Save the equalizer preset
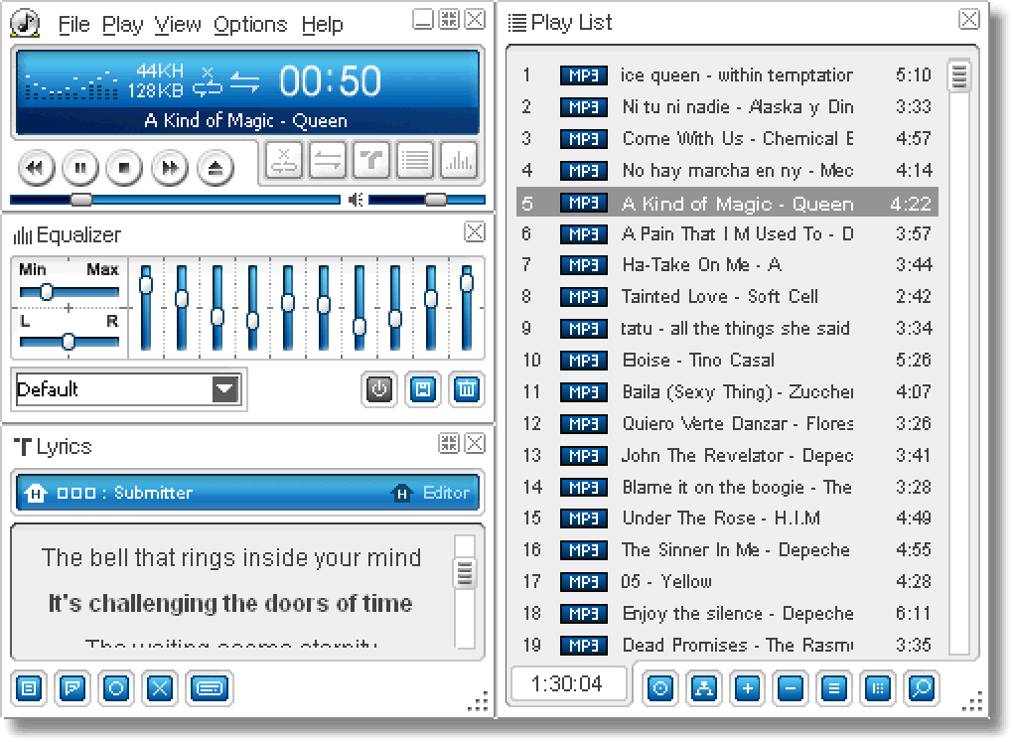Image resolution: width=1013 pixels, height=742 pixels. [423, 389]
